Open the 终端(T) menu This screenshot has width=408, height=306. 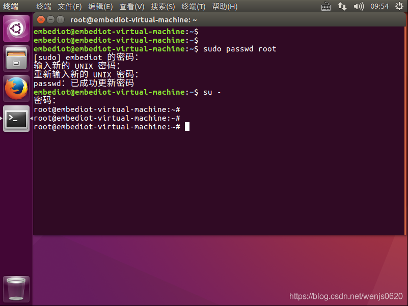coord(194,7)
